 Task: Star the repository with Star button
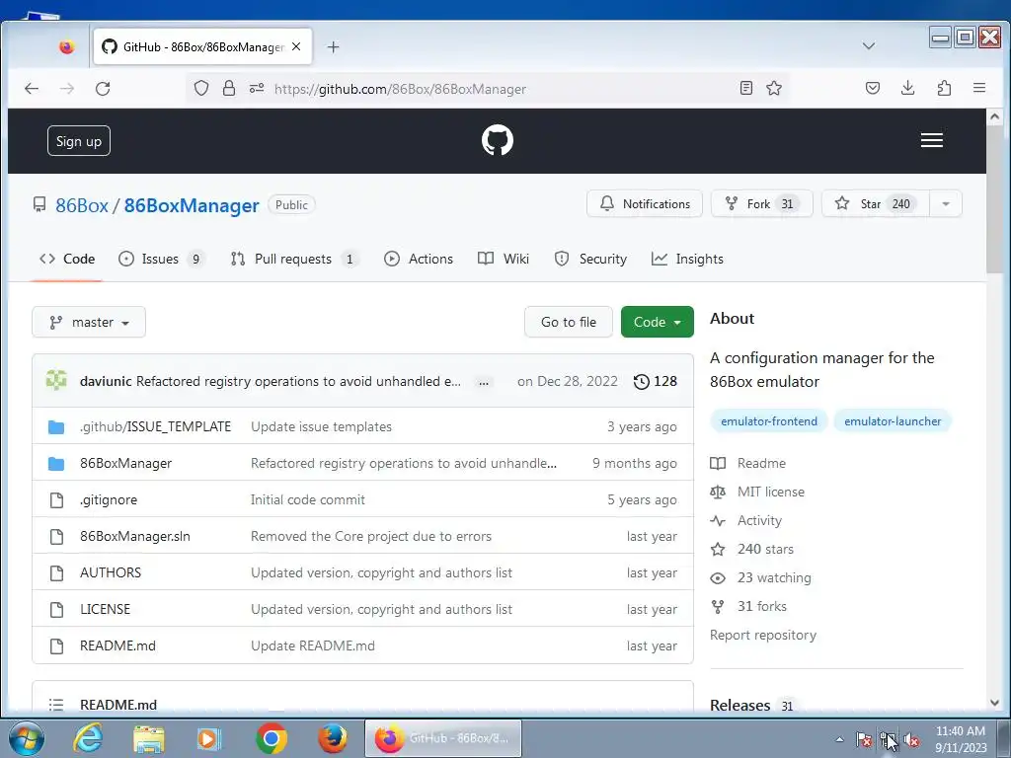coord(876,203)
